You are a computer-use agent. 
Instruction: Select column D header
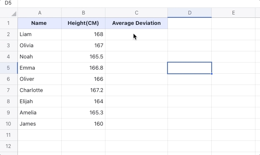click(x=190, y=13)
